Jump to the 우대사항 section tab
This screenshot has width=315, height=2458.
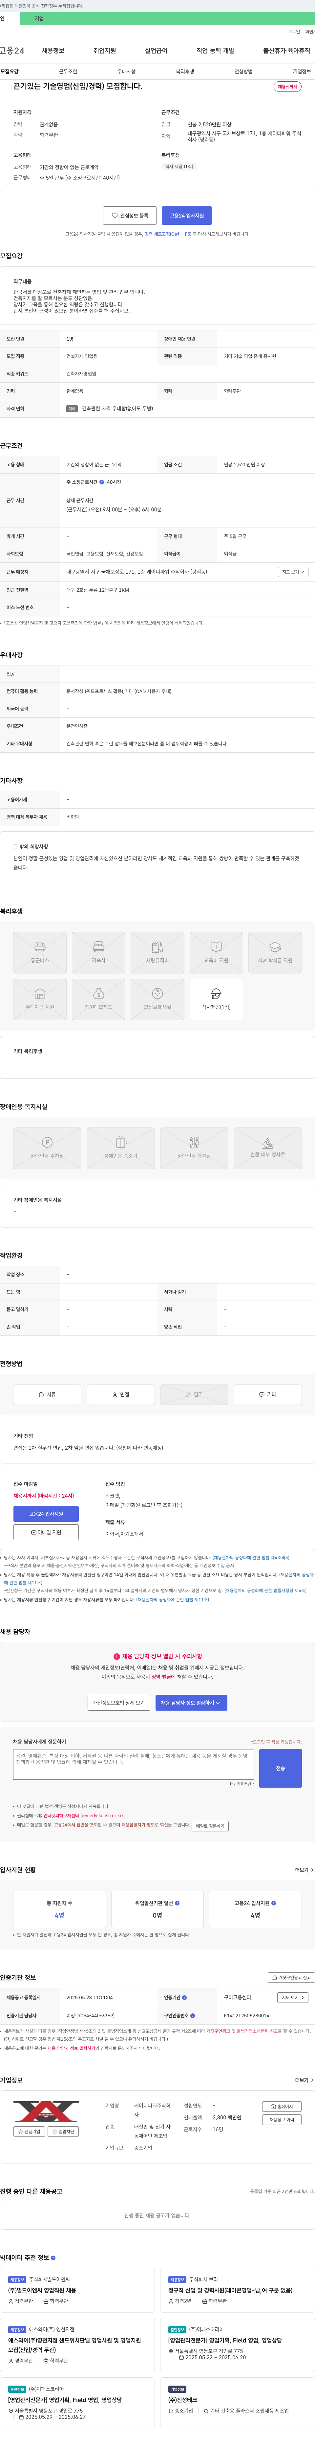coord(127,71)
